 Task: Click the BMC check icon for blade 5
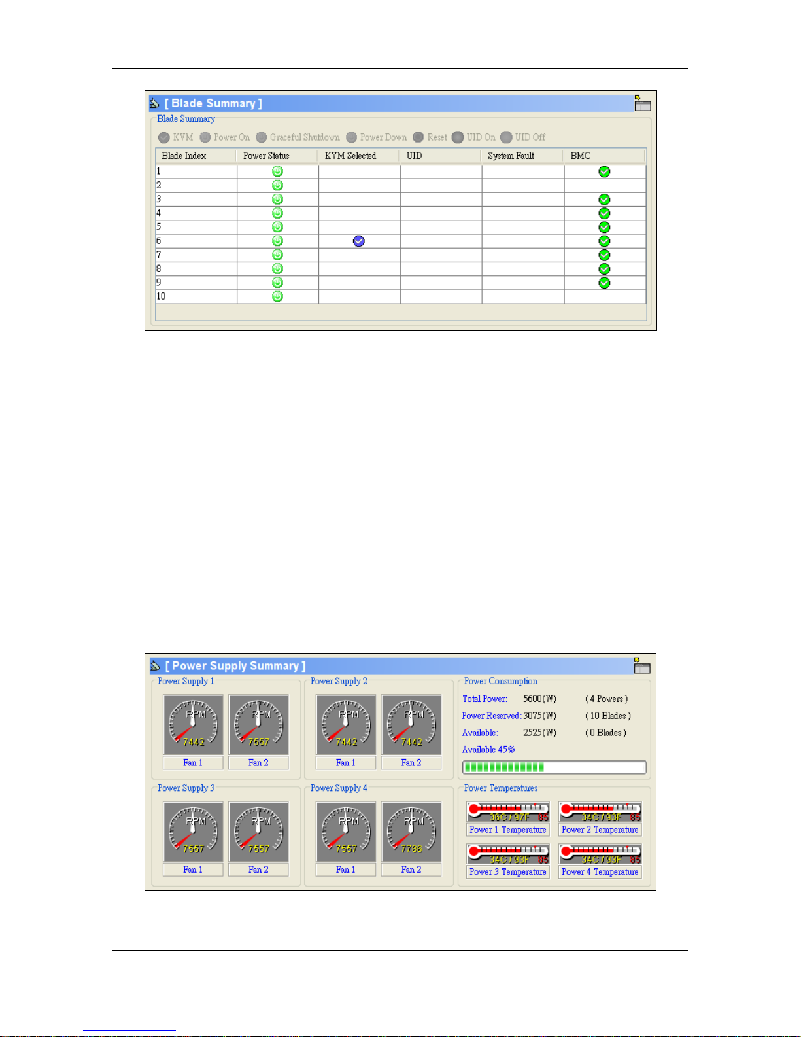tap(604, 227)
